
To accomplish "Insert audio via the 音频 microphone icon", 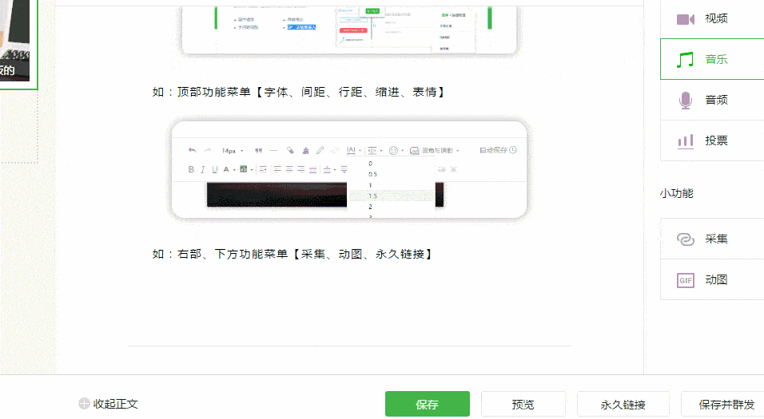I will pyautogui.click(x=685, y=101).
